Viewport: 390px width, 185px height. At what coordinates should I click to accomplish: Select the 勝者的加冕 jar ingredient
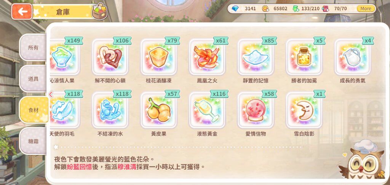[304, 57]
